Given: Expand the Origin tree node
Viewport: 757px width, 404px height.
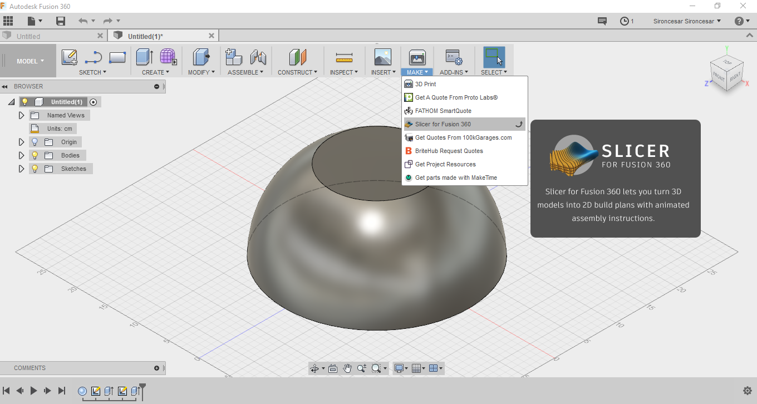Looking at the screenshot, I should click(21, 142).
